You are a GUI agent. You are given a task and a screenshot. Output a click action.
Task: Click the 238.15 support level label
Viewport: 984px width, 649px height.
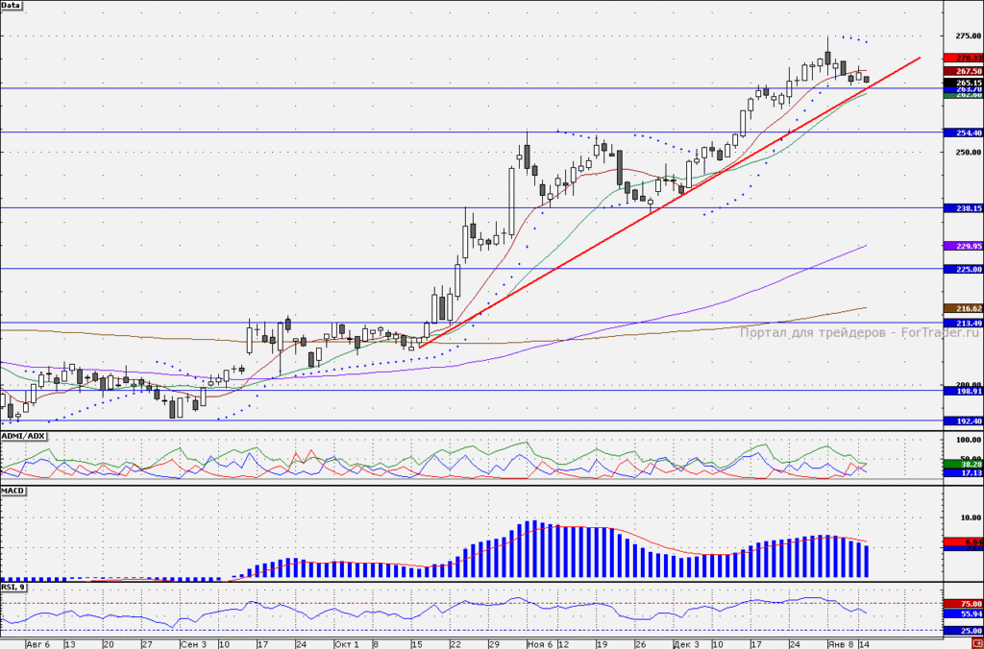[963, 208]
